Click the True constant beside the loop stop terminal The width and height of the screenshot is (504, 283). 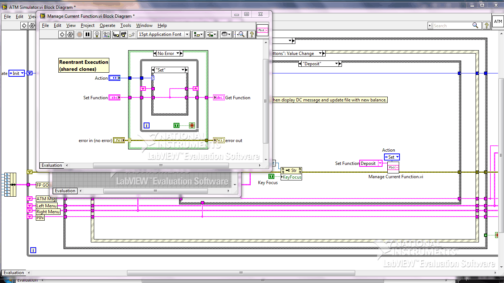(x=176, y=125)
